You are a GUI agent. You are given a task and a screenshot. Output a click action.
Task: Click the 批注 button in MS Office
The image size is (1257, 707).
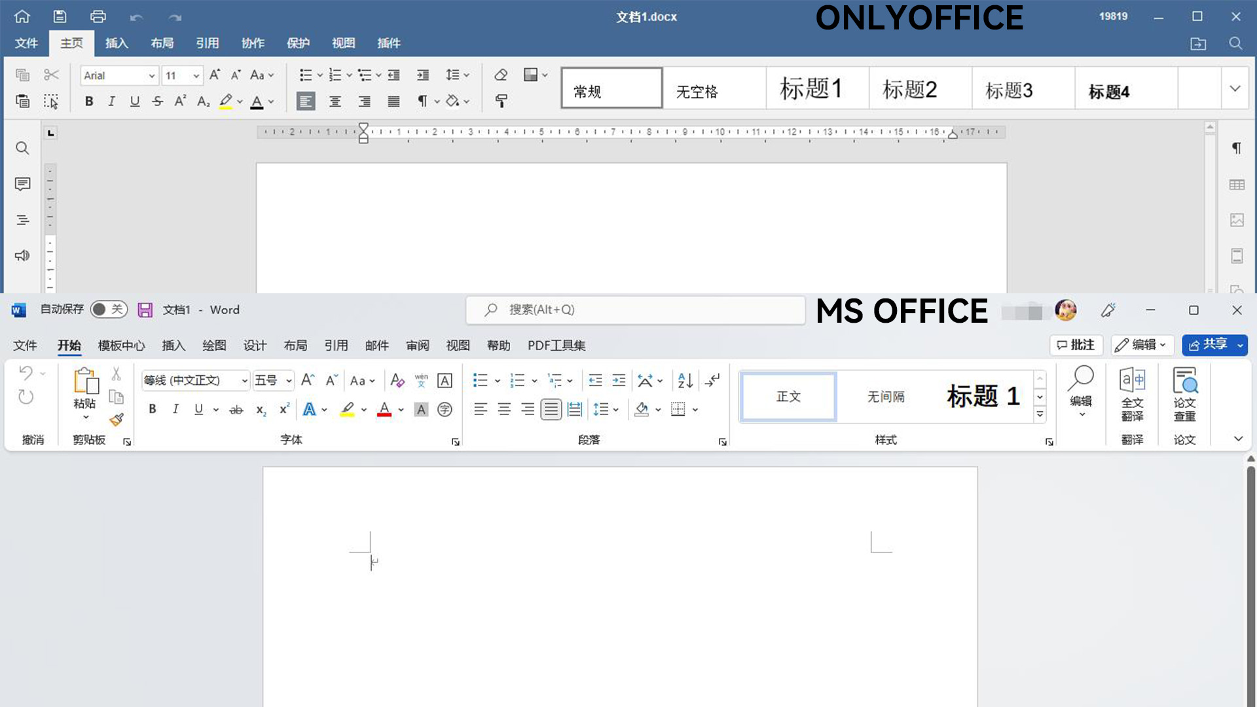[1076, 345]
